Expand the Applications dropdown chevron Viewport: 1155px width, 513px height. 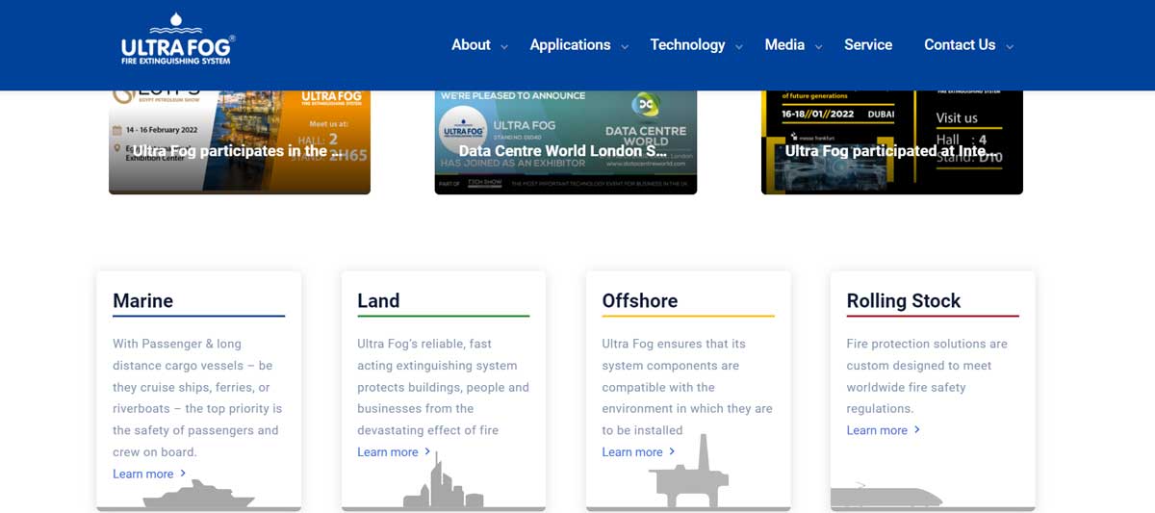click(x=625, y=46)
